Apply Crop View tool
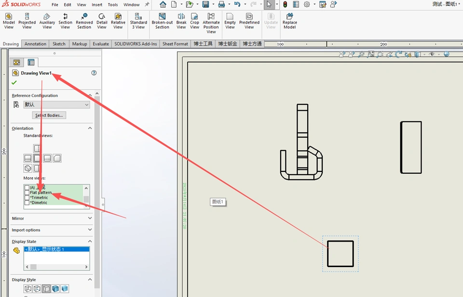The image size is (463, 297). coord(194,21)
